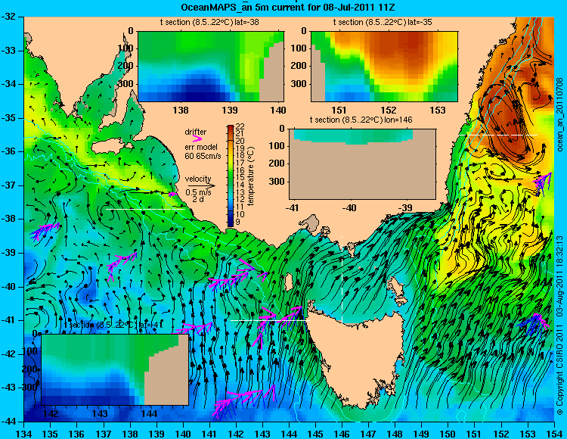Click the magenta drifter arrow in the legend

[197, 139]
